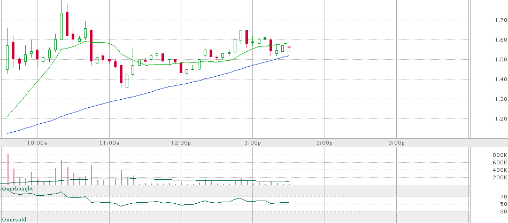Click the last red candlestick on the chart
The image size is (508, 223).
click(289, 47)
